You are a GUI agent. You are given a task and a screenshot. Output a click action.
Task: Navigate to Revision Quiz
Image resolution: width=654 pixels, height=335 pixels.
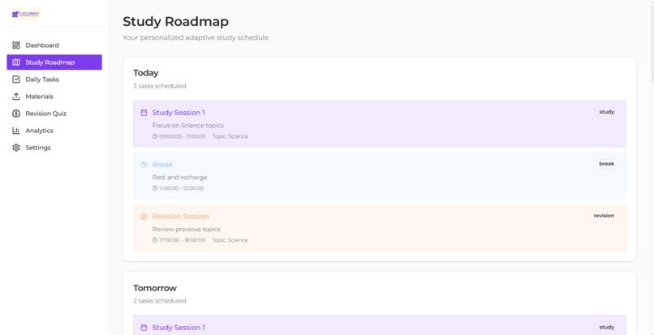[x=54, y=114]
